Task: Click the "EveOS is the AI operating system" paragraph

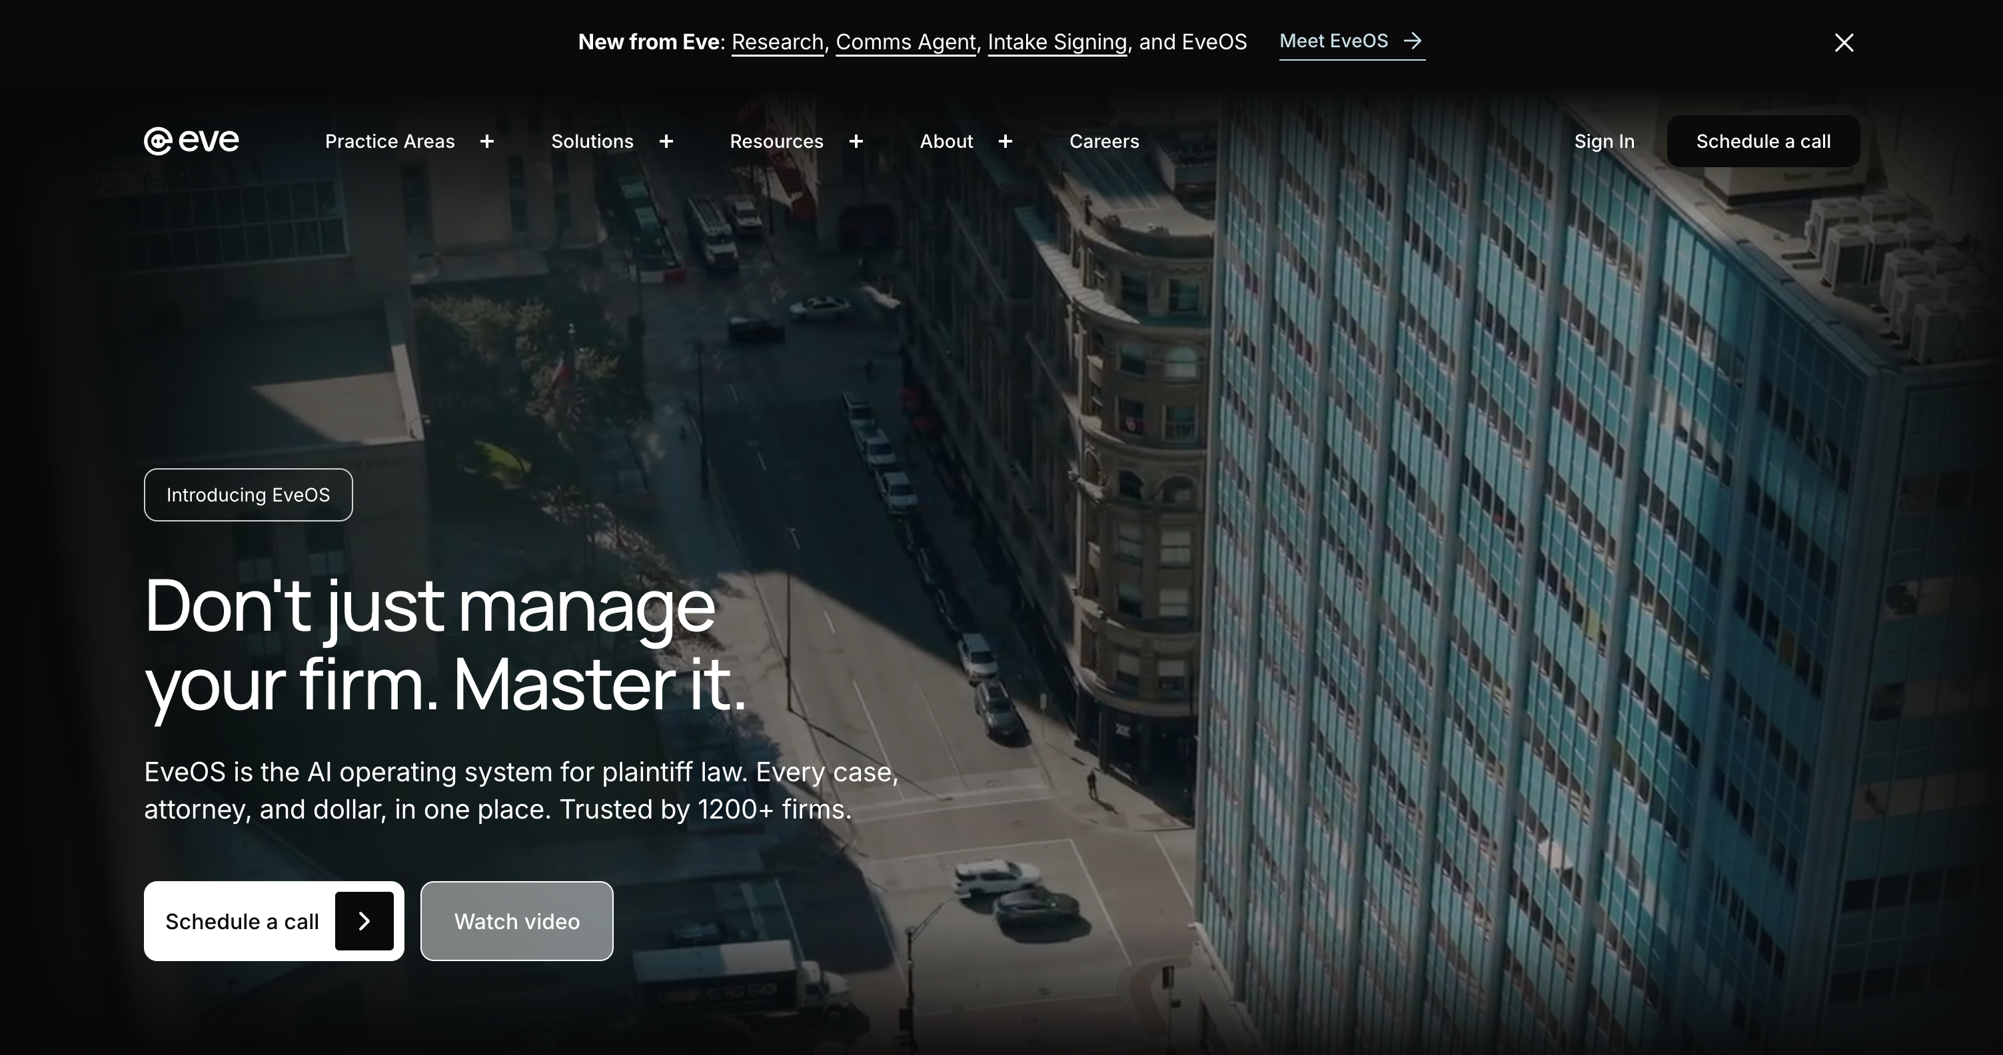Action: pyautogui.click(x=521, y=791)
